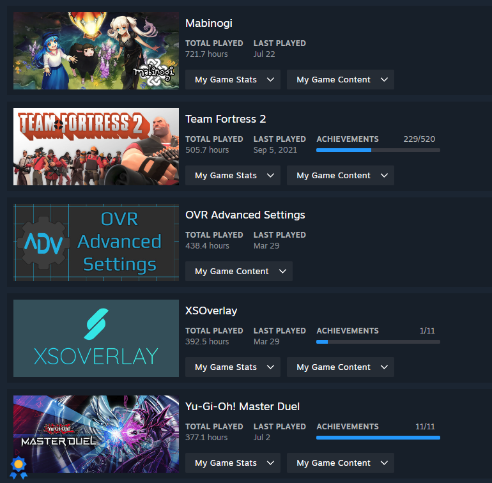This screenshot has height=483, width=492.
Task: Click XSOverlay achievements progress bar
Action: pos(378,342)
